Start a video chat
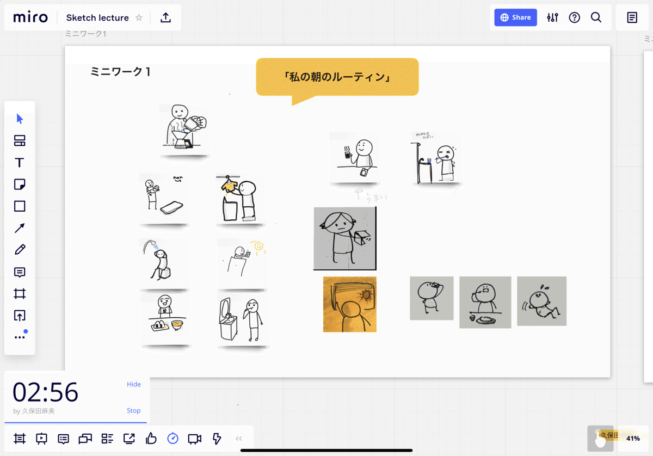The image size is (653, 456). 194,439
